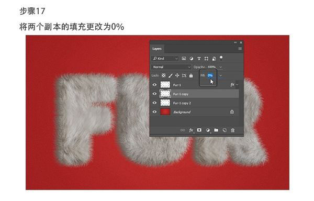Viewport: 314px width, 201px height.
Task: Select layer name 'Background'
Action: pyautogui.click(x=182, y=112)
